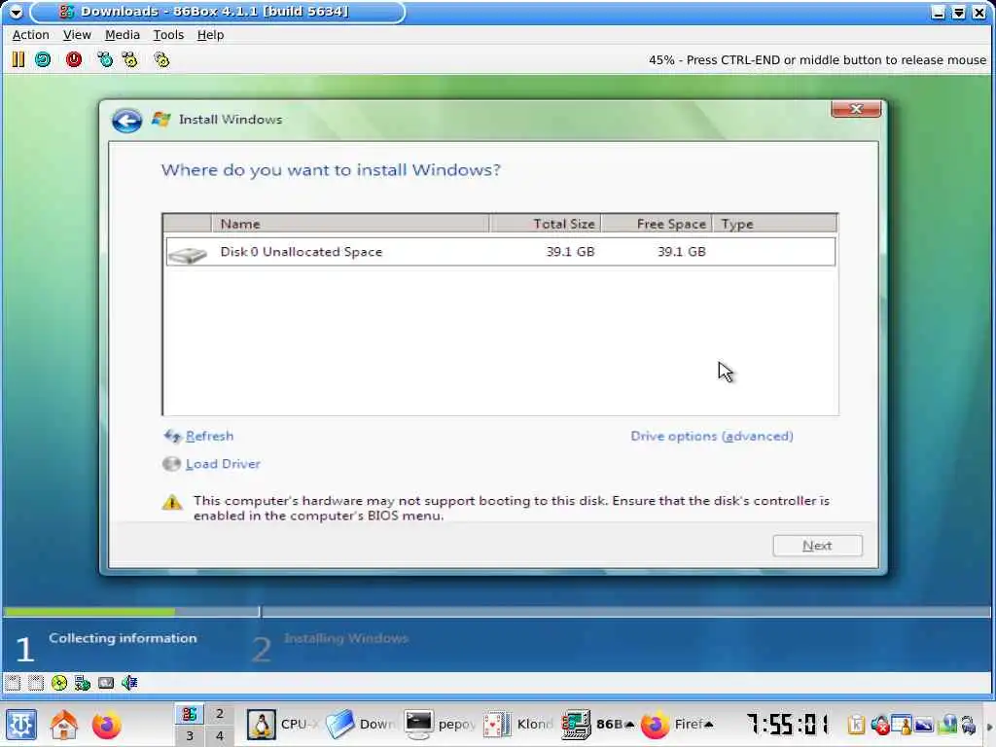The height and width of the screenshot is (747, 996).
Task: Open the Media menu
Action: coord(122,35)
